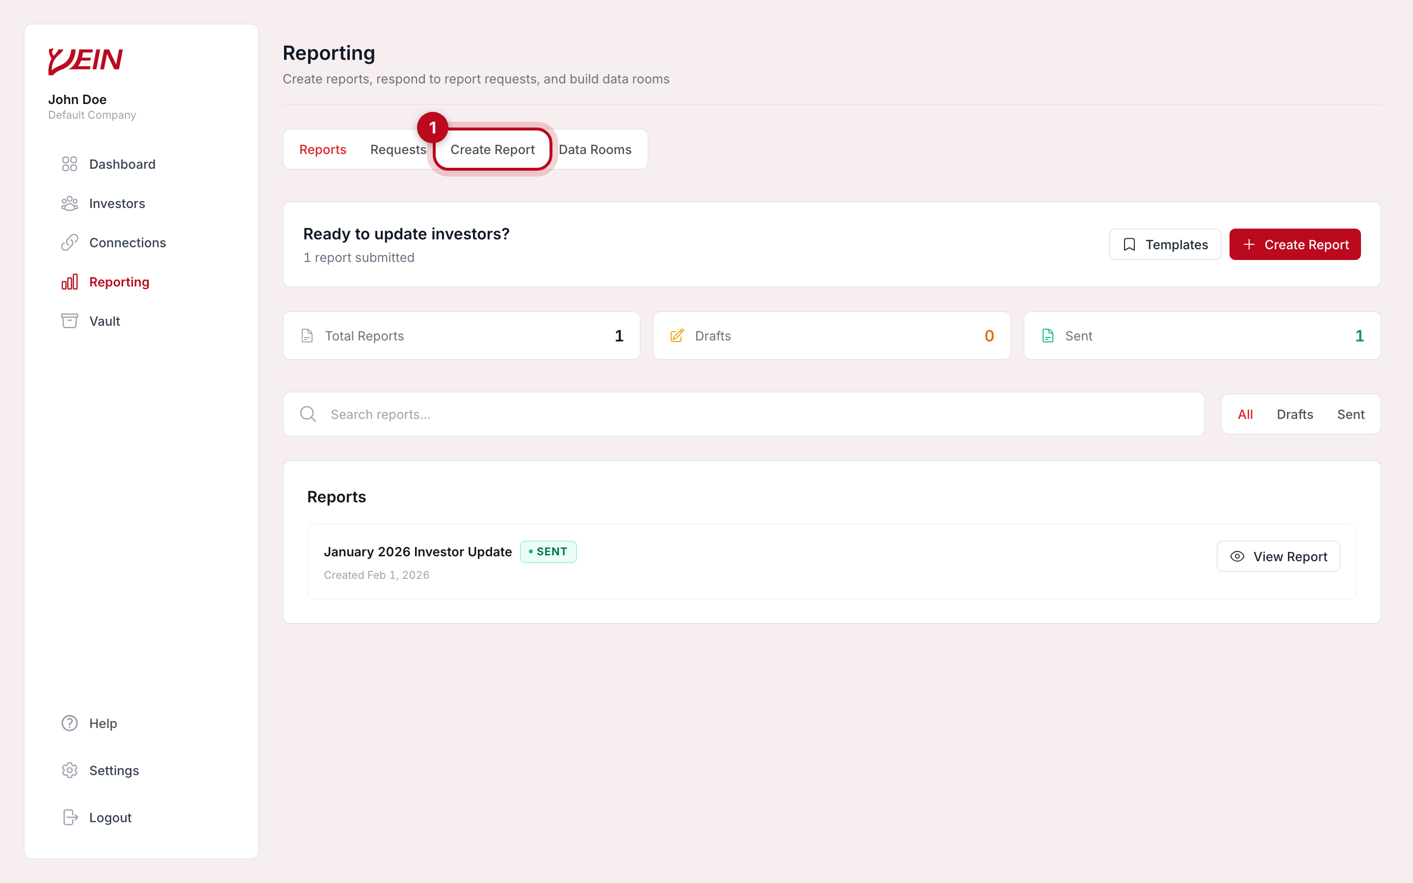Click the Drafts count card
The height and width of the screenshot is (883, 1413).
[832, 336]
